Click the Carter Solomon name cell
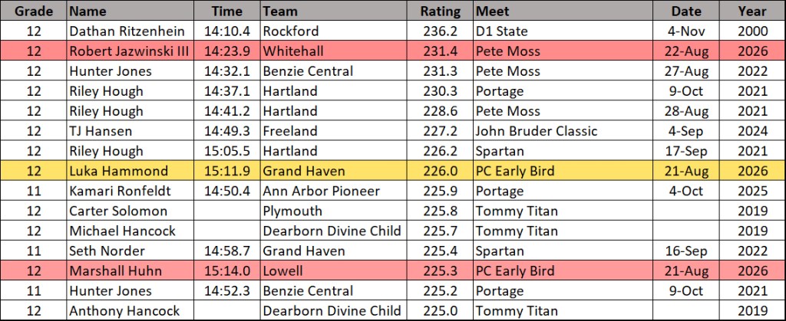This screenshot has height=321, width=786. coord(130,211)
